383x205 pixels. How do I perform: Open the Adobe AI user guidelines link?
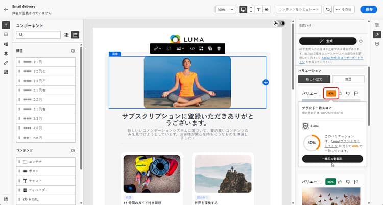click(343, 58)
